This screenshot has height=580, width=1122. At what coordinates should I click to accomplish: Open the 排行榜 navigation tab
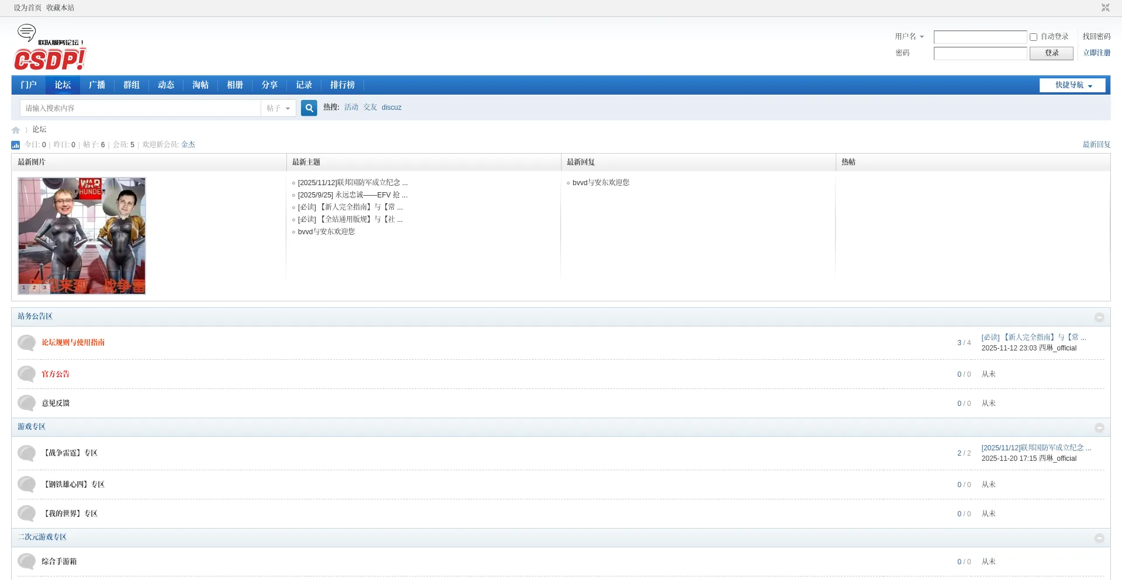coord(342,85)
